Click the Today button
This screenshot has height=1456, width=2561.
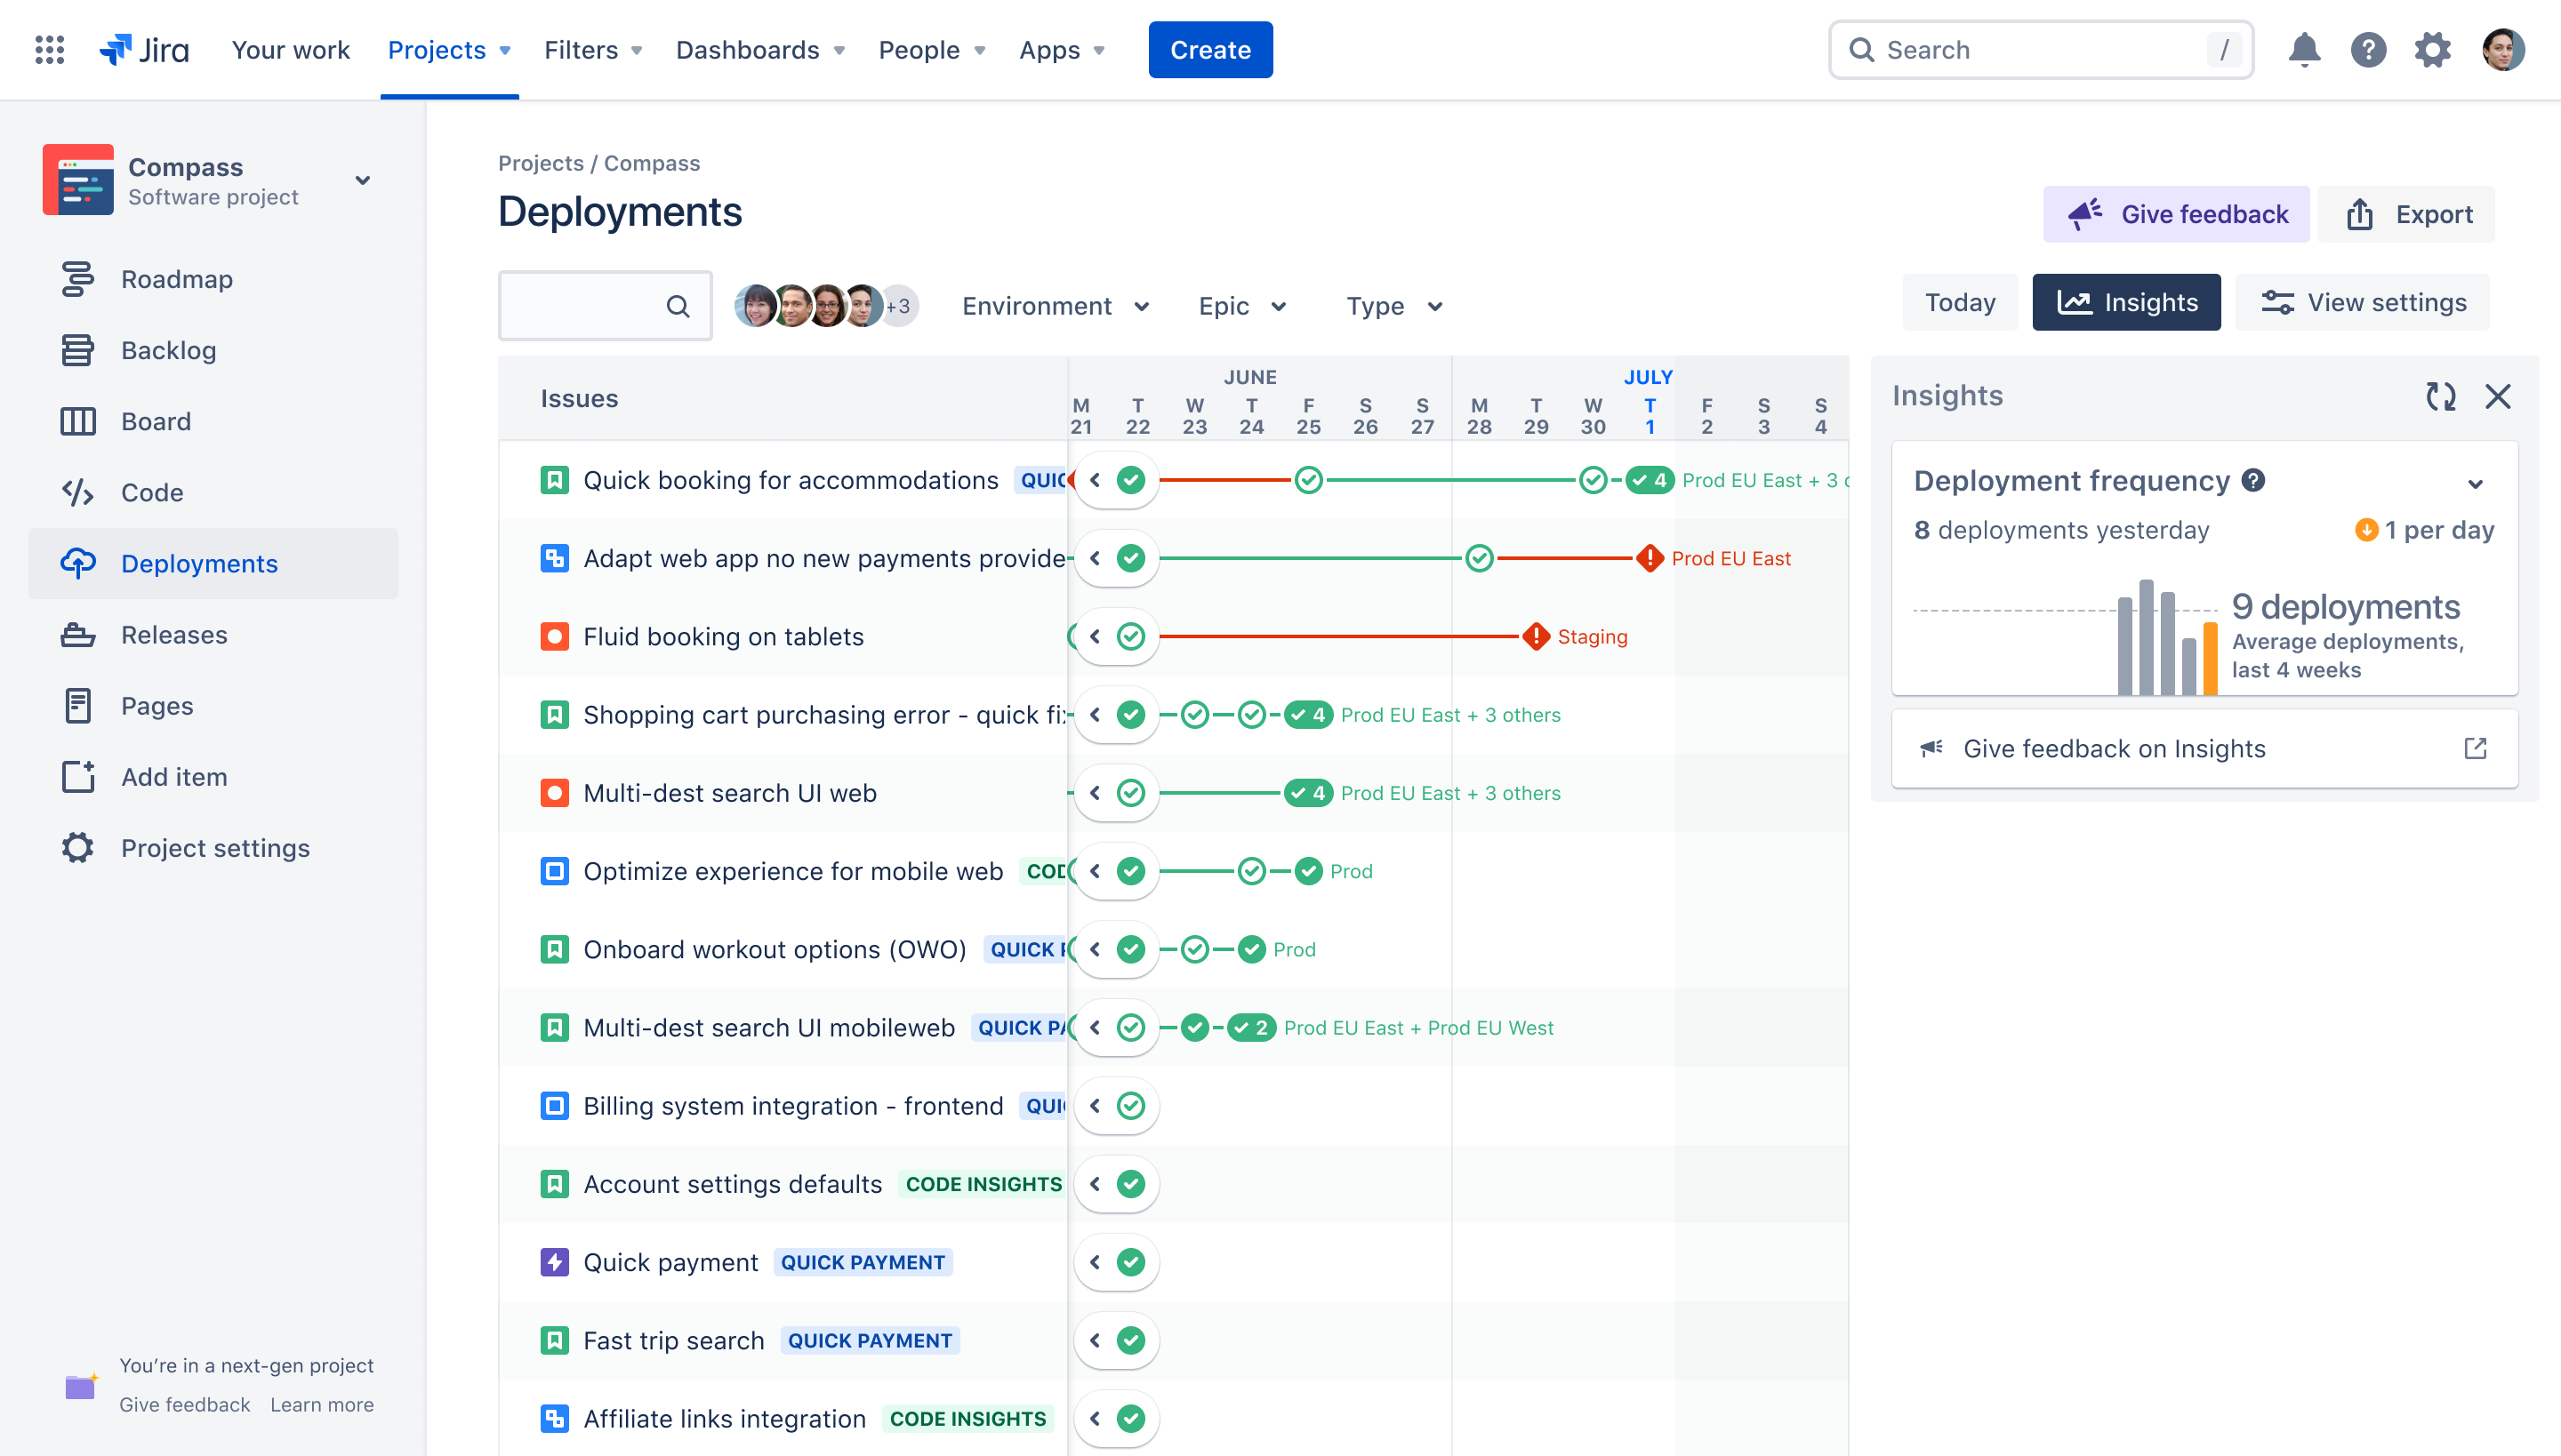pos(1960,302)
